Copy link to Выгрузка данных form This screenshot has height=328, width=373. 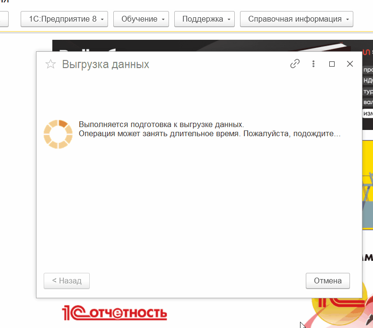coord(295,64)
